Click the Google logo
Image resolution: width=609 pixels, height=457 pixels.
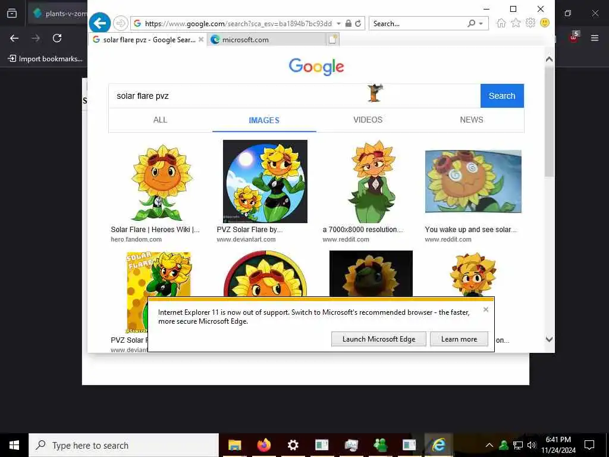[316, 67]
